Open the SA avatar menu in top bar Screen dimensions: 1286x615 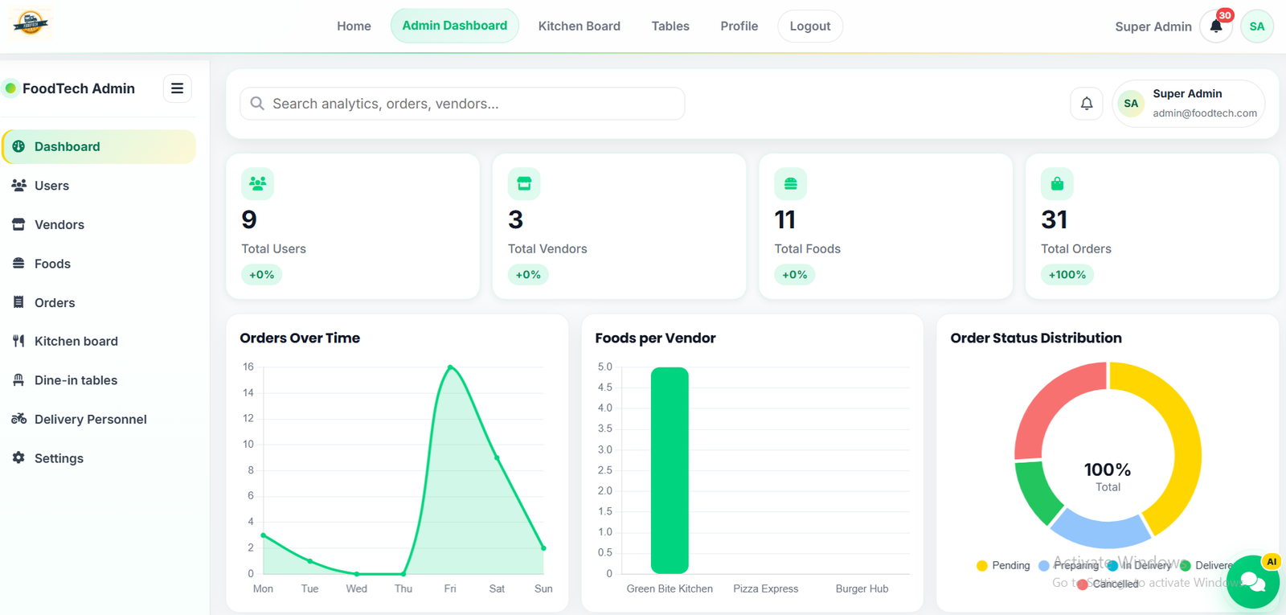pyautogui.click(x=1257, y=27)
